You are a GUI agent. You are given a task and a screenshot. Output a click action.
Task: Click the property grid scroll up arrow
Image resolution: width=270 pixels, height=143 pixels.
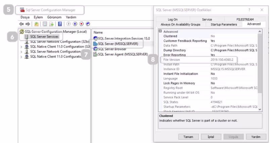[260, 31]
